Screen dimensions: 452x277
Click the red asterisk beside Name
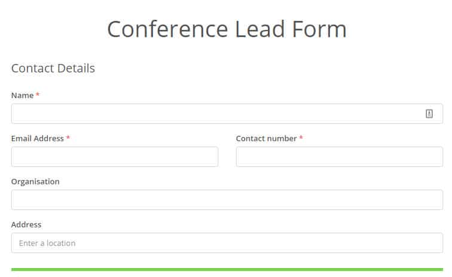pyautogui.click(x=38, y=95)
